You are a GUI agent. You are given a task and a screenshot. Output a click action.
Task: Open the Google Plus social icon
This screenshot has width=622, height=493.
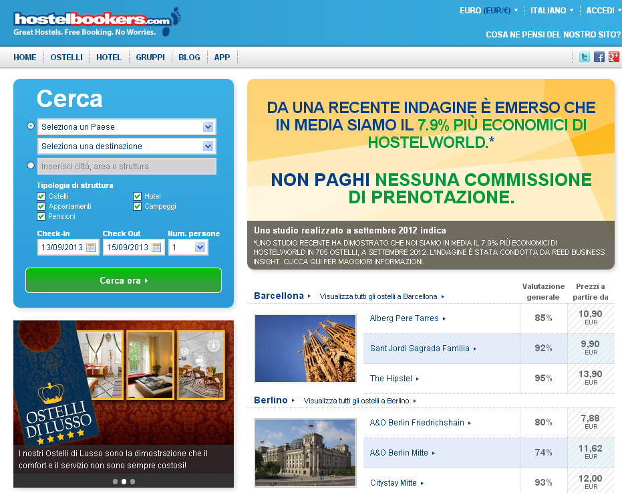tap(614, 57)
